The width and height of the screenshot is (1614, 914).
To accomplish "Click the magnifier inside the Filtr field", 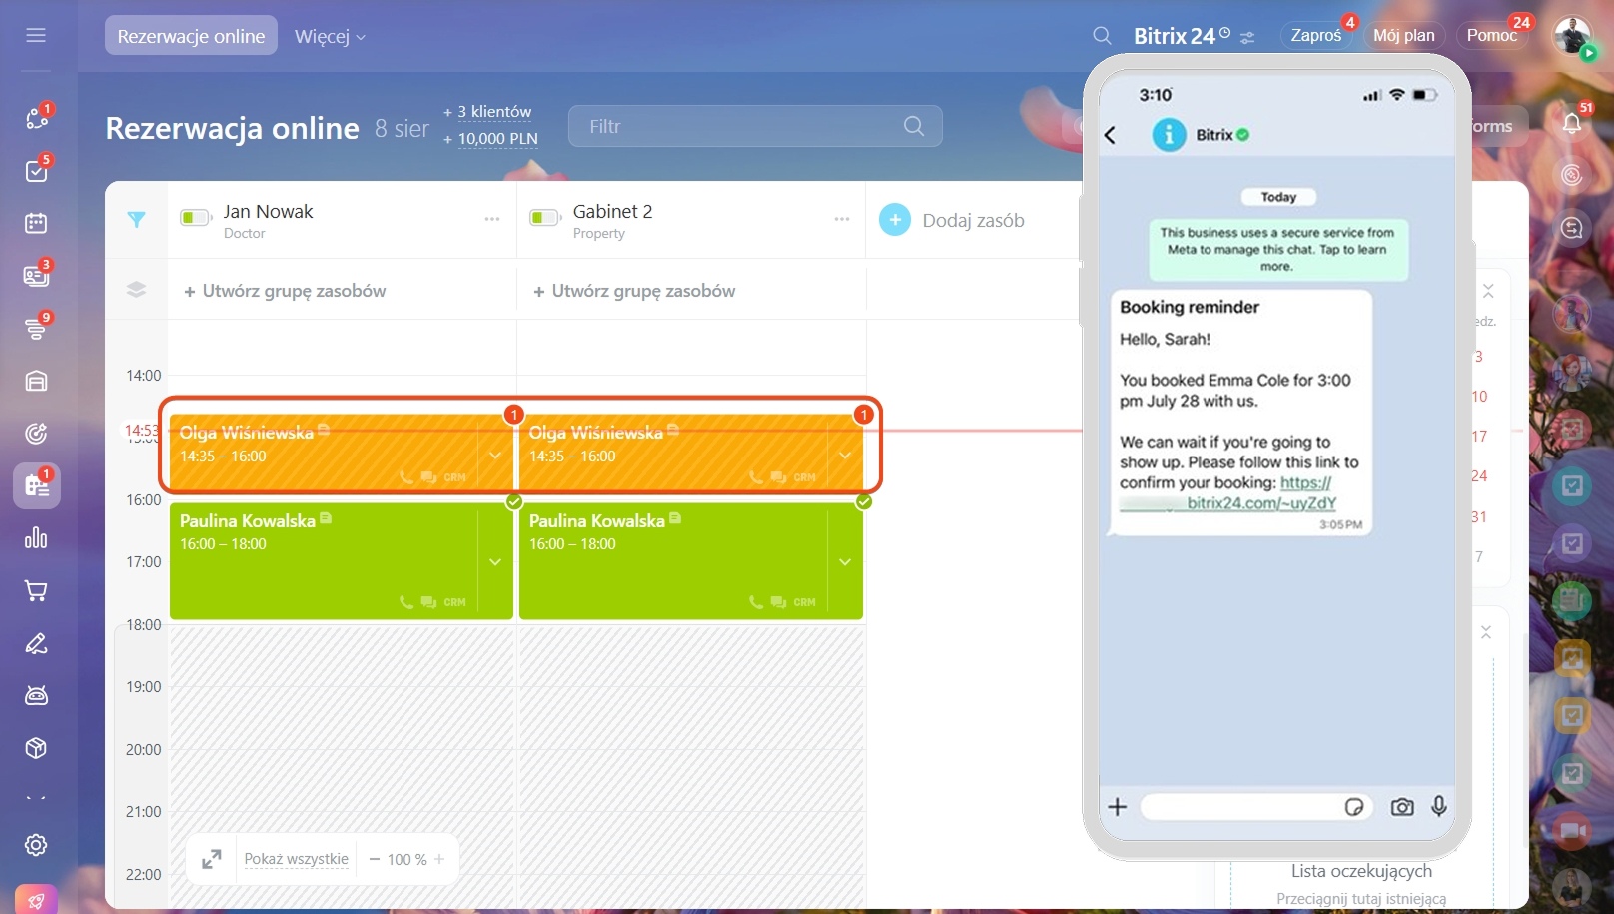I will [x=914, y=126].
